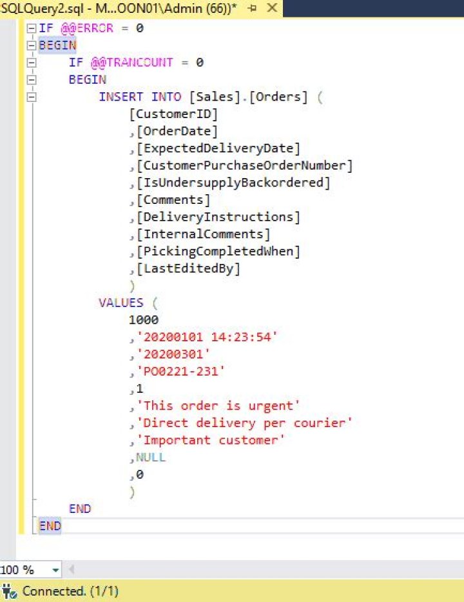Collapse the IF @@ERROR = 0 block
Image resolution: width=464 pixels, height=602 pixels.
coord(31,29)
